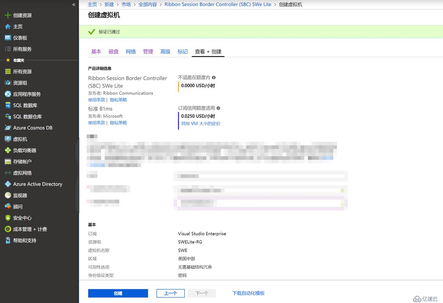Screen dimensions: 443x303
Task: Go to Ribbon SBC SWe Lite breadcrumb
Action: (218, 4)
